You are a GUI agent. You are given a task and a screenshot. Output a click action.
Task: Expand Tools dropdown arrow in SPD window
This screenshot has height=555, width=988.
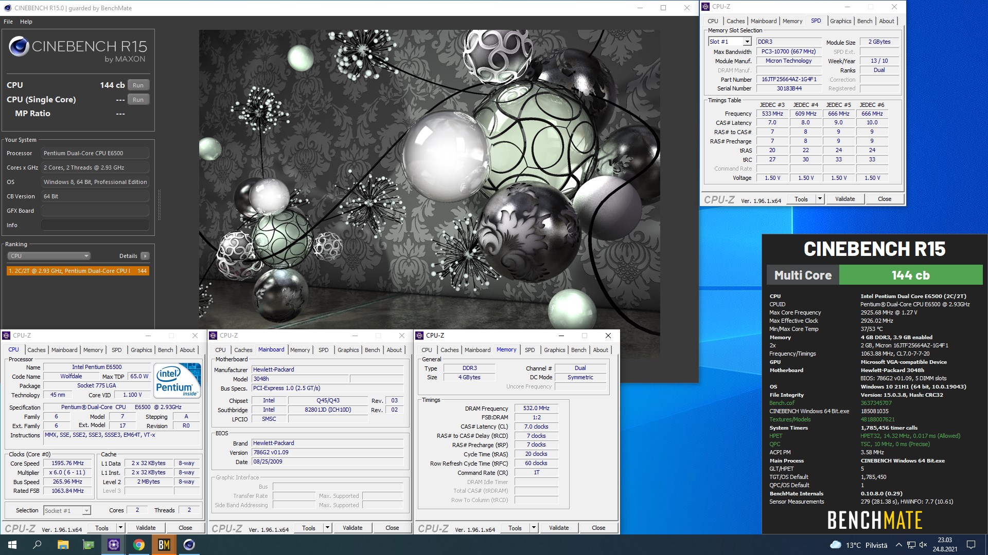(820, 199)
